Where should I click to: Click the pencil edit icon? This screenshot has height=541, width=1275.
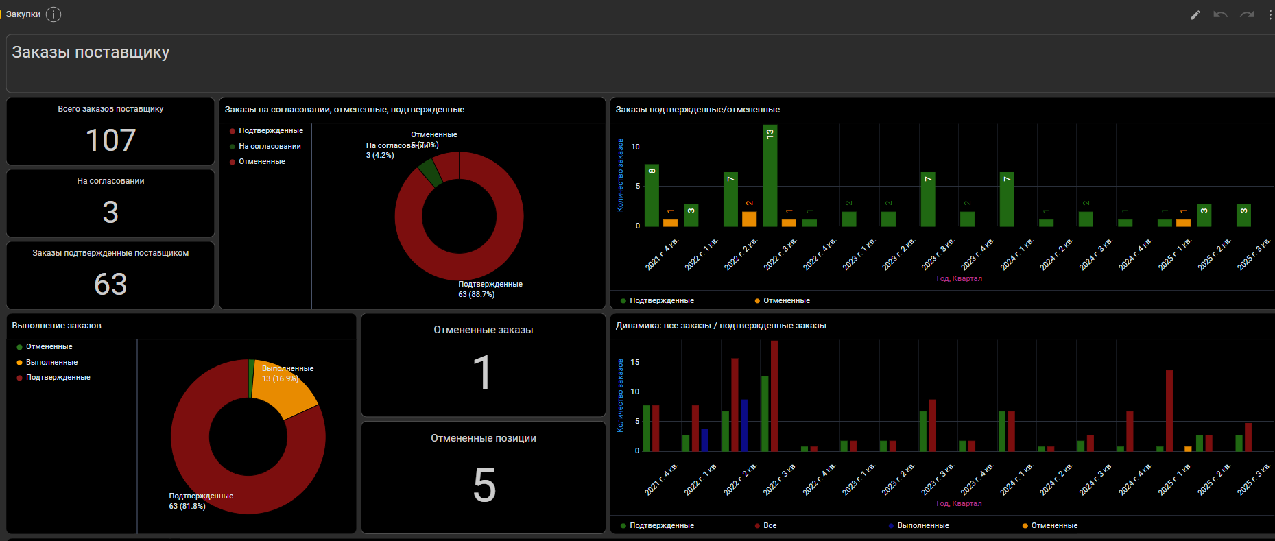pyautogui.click(x=1195, y=15)
